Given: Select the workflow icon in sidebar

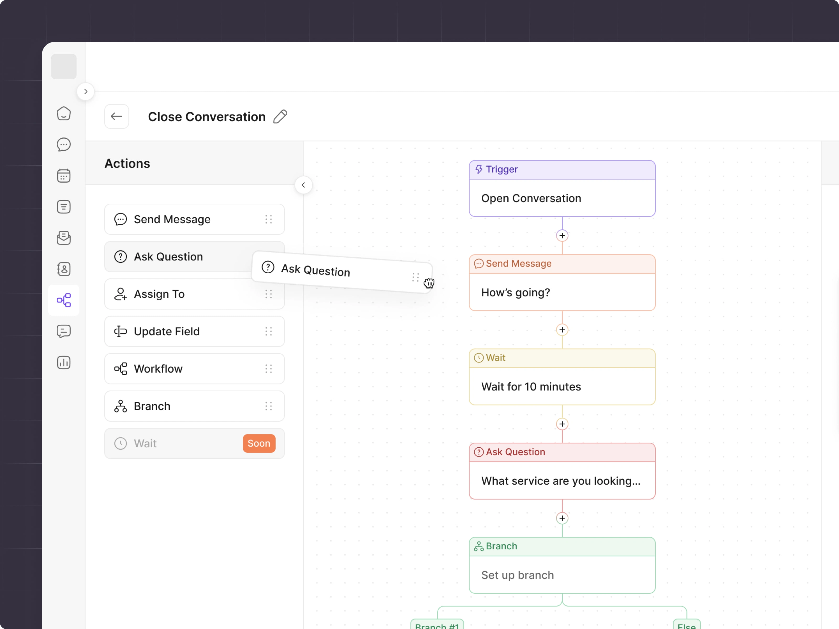Looking at the screenshot, I should tap(64, 300).
